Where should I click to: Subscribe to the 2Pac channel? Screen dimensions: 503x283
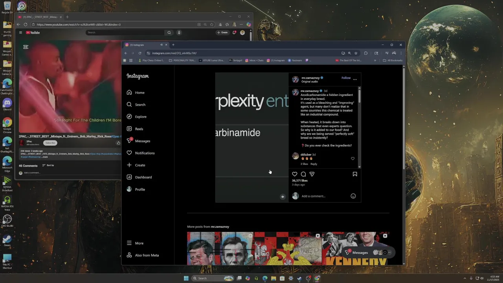pos(50,143)
